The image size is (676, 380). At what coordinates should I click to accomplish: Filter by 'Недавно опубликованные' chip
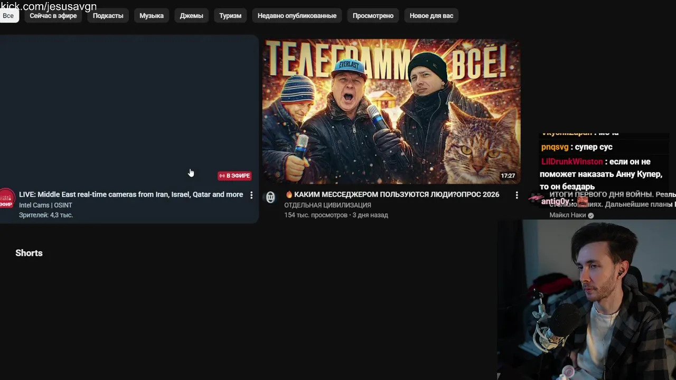[297, 16]
